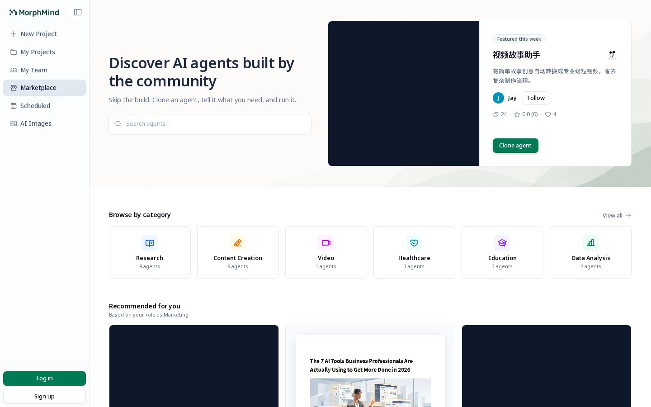Click the Browse by category heading
The height and width of the screenshot is (407, 651).
pyautogui.click(x=140, y=215)
